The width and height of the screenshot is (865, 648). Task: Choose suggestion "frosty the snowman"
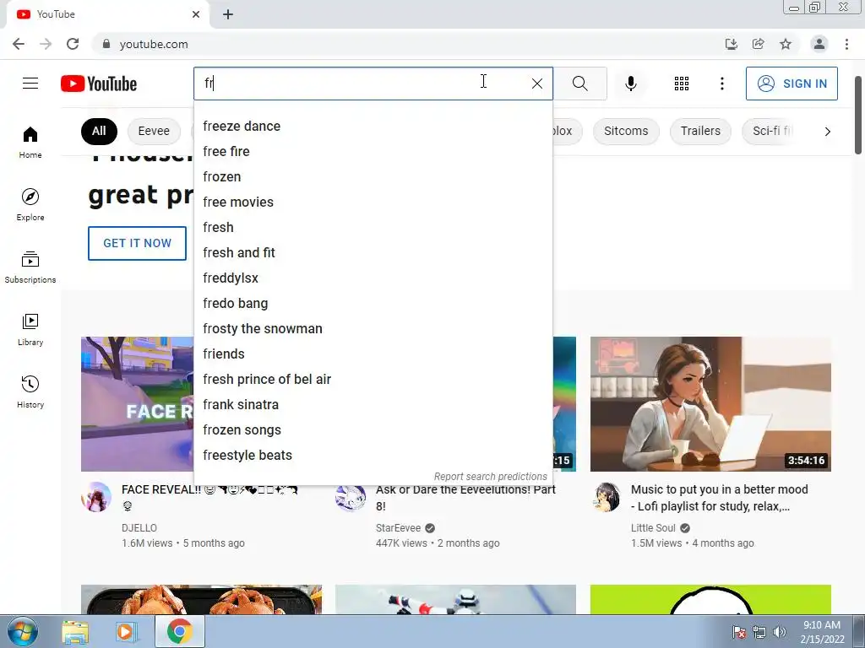373,329
